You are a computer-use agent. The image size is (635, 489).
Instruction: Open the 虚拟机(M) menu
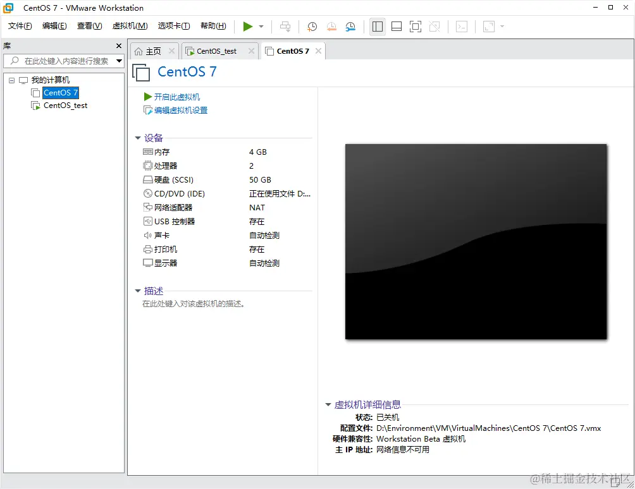click(x=130, y=26)
